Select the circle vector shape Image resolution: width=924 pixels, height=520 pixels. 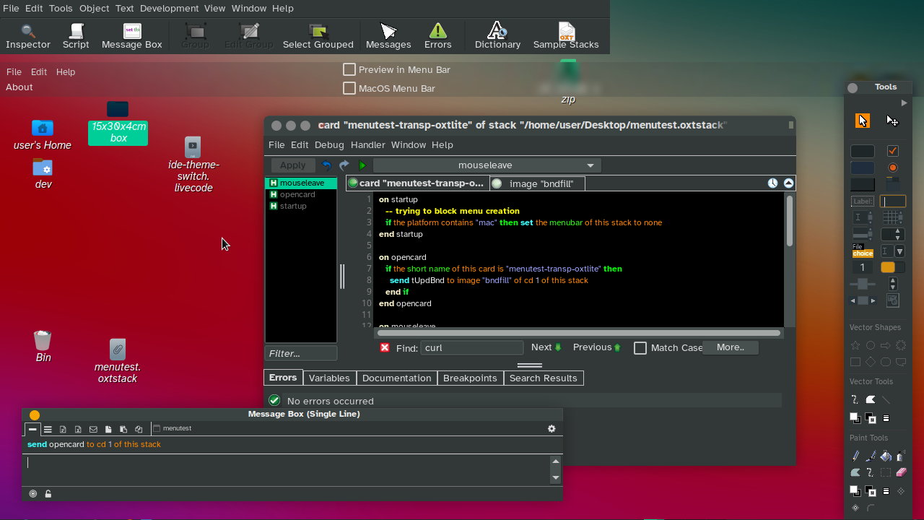pyautogui.click(x=871, y=346)
